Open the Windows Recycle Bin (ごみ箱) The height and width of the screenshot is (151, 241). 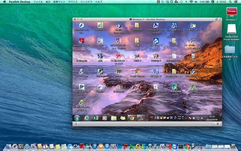click(193, 58)
